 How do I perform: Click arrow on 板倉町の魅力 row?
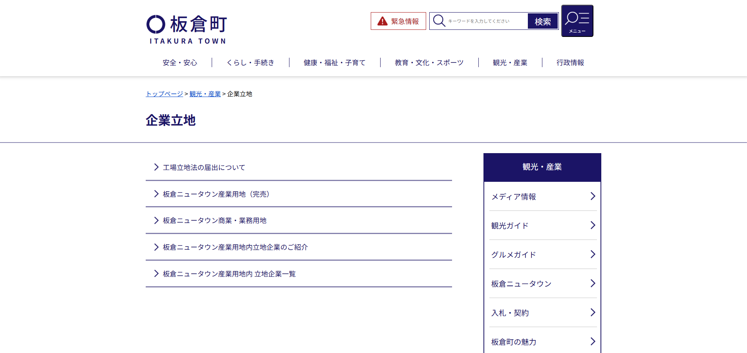click(593, 342)
